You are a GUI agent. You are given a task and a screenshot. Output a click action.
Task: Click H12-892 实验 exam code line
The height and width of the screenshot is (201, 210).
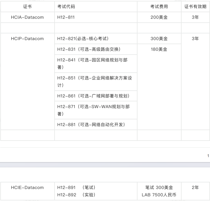pyautogui.click(x=76, y=195)
